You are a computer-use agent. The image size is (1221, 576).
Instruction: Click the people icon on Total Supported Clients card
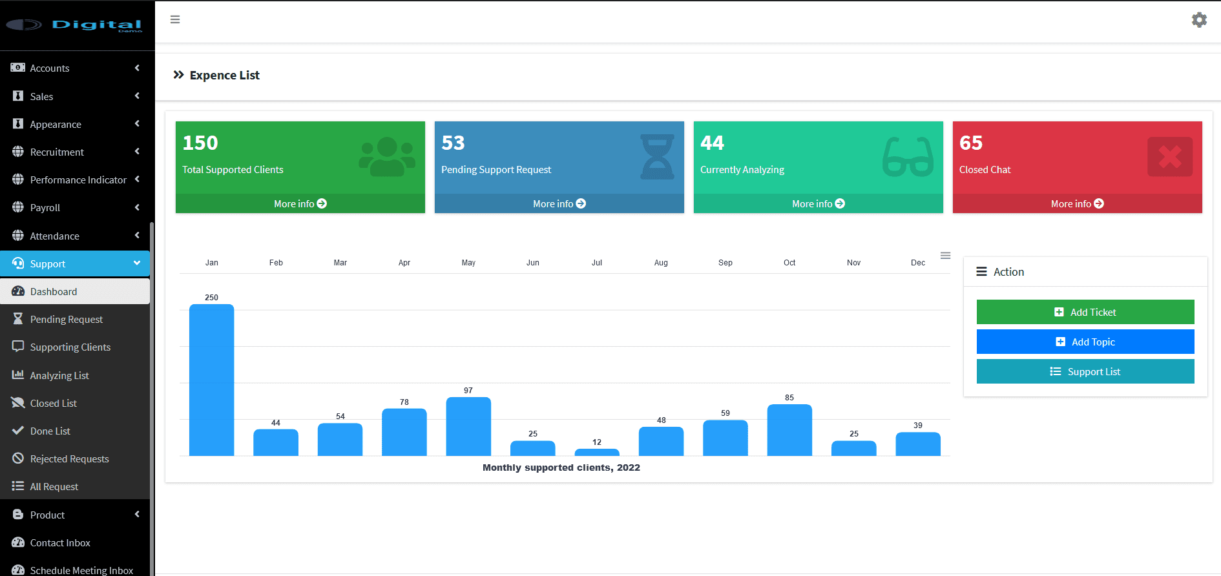387,157
